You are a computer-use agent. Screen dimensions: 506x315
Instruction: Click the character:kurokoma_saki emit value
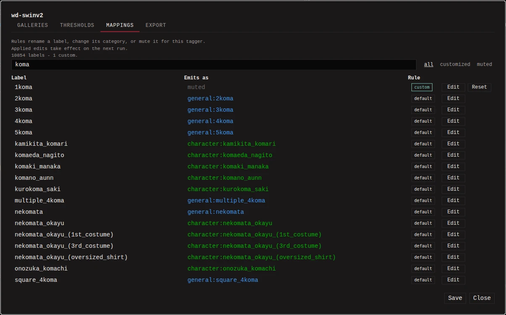[x=228, y=189]
